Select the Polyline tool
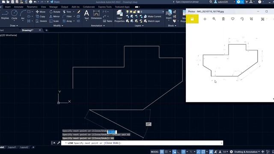 coord(5,15)
